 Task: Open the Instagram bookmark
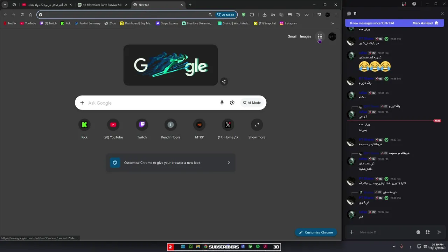click(288, 23)
